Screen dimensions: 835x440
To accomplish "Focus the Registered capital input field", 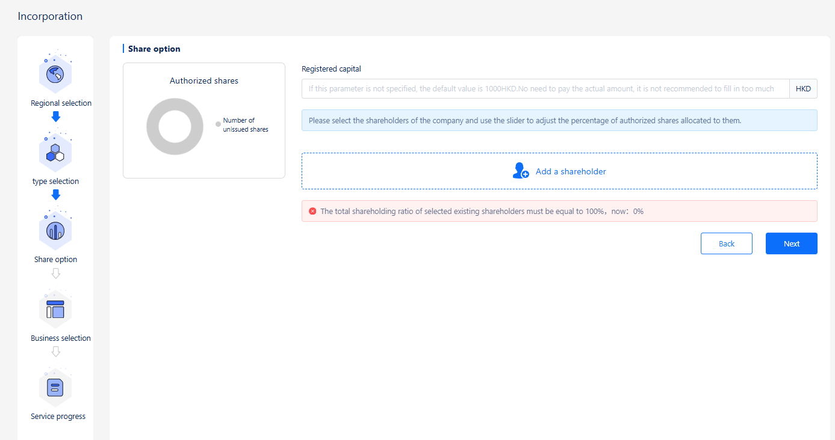I will [545, 88].
